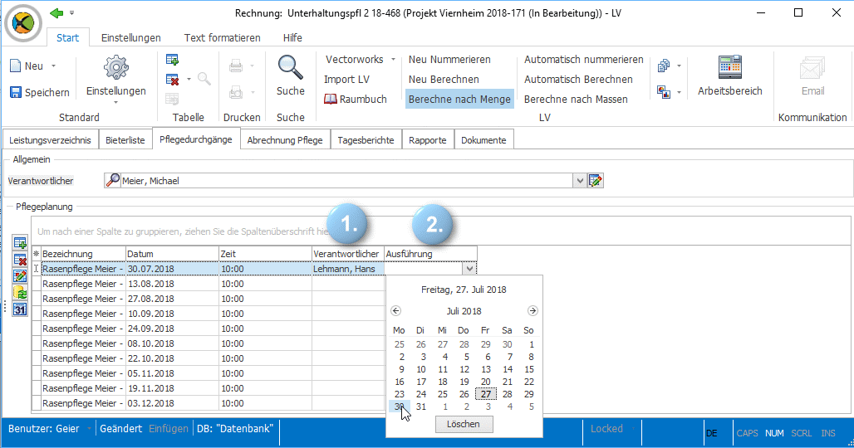Delete Pflegeplanung entry icon
The height and width of the screenshot is (448, 854).
pyautogui.click(x=20, y=260)
